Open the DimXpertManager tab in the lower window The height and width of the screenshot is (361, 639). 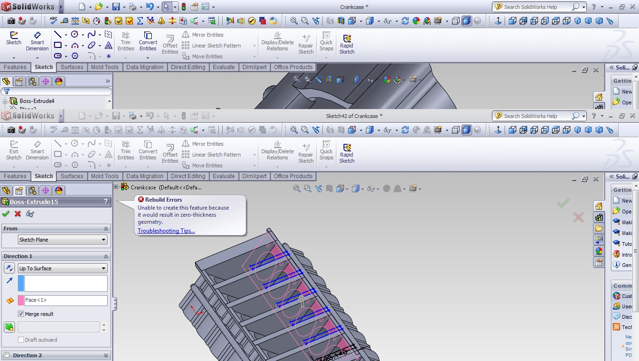46,190
